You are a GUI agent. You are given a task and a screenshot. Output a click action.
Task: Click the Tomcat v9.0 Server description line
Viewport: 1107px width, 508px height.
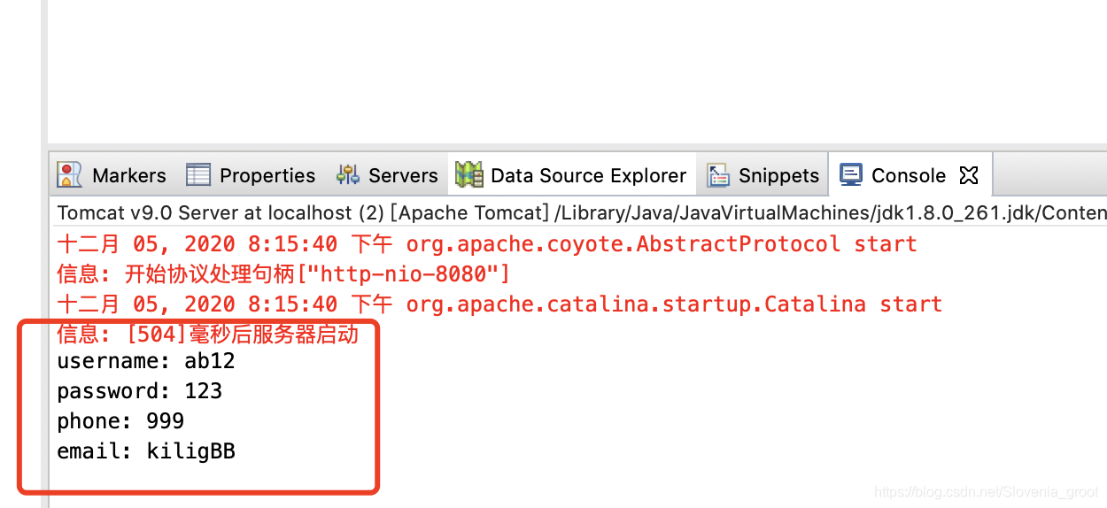tap(582, 213)
